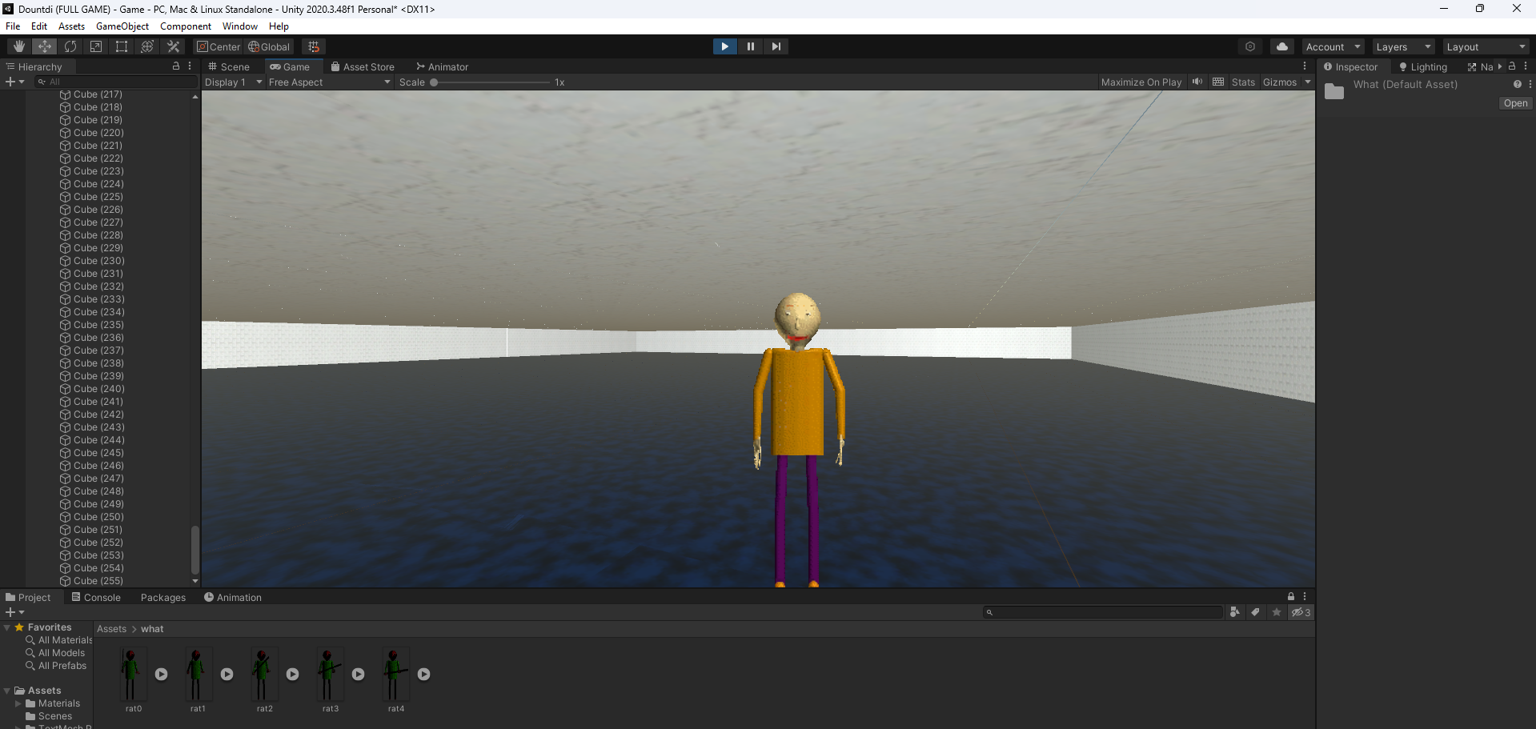Click Assets in the breadcrumb path
Image resolution: width=1536 pixels, height=729 pixels.
[x=111, y=629]
